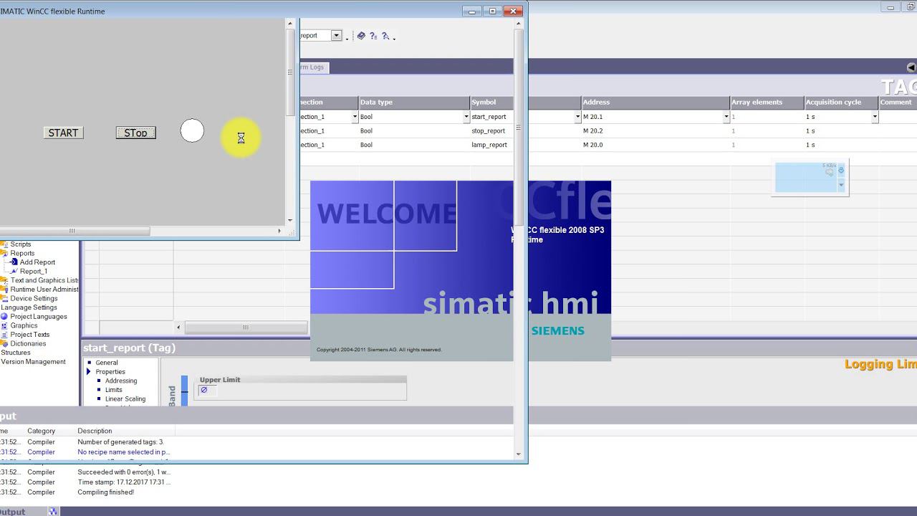The width and height of the screenshot is (917, 516).
Task: Click the STop button in the runtime window
Action: click(135, 133)
